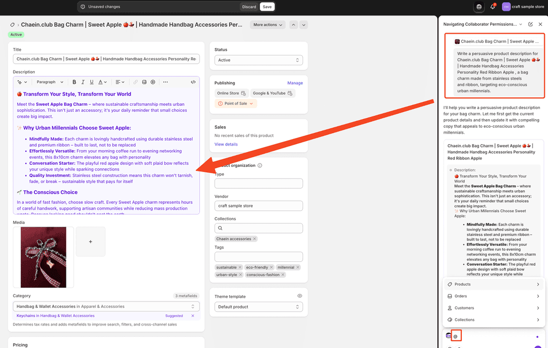
Task: Click the 'Conscious Choice' heading in description
Action: [x=50, y=192]
